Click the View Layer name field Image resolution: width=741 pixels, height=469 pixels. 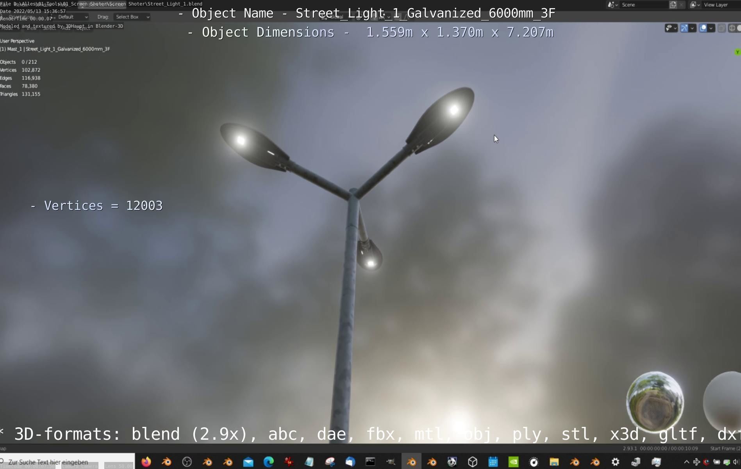pos(721,5)
